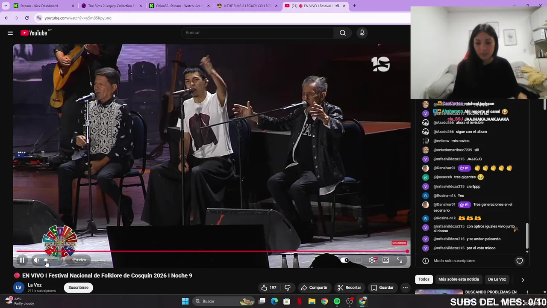Close the Kick Dashboard tab
Screen dimensions: 547x308
coord(73,6)
